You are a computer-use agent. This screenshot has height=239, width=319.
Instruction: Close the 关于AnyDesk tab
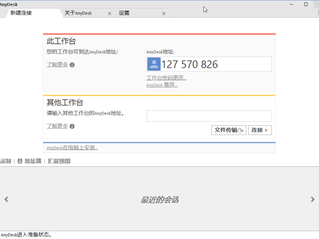coord(110,14)
